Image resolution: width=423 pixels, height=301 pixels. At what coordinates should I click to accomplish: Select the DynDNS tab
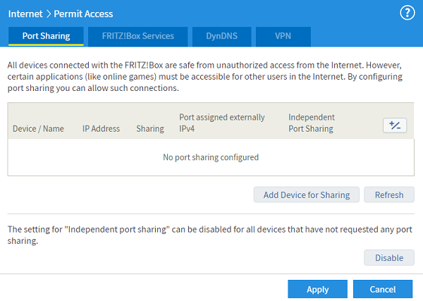point(221,36)
